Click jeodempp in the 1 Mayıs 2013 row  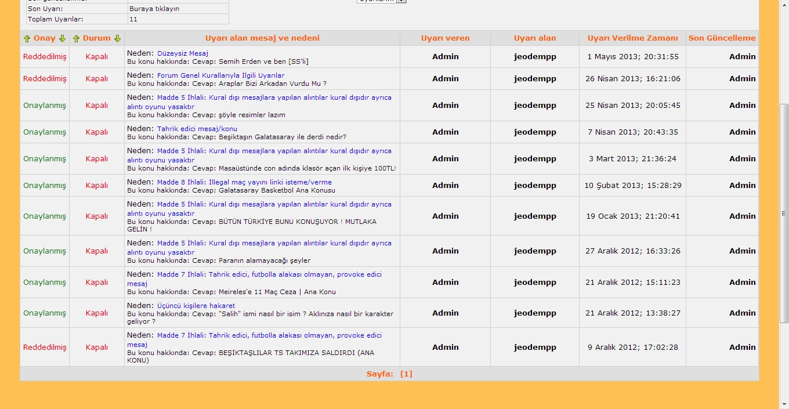coord(535,57)
